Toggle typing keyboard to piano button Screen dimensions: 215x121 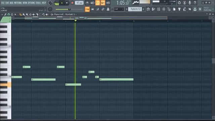point(87,9)
